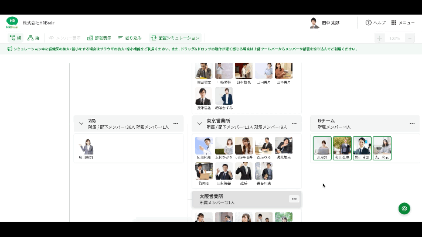422x237 pixels.
Task: Open the 絞り込み filter
Action: (x=130, y=38)
